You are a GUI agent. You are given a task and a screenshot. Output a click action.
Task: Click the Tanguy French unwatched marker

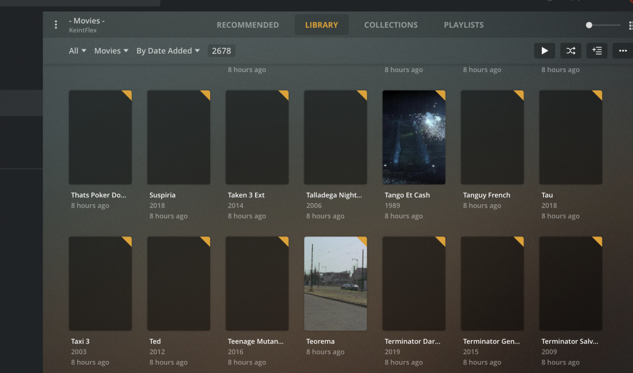point(520,94)
